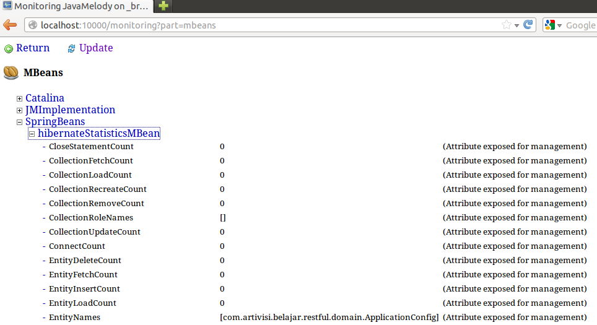This screenshot has width=597, height=325.
Task: Bookmark page with the star icon
Action: [x=507, y=25]
